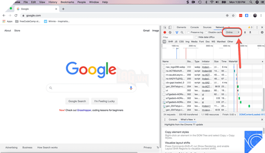Switch to the Sources tab
This screenshot has width=265, height=153.
[207, 27]
